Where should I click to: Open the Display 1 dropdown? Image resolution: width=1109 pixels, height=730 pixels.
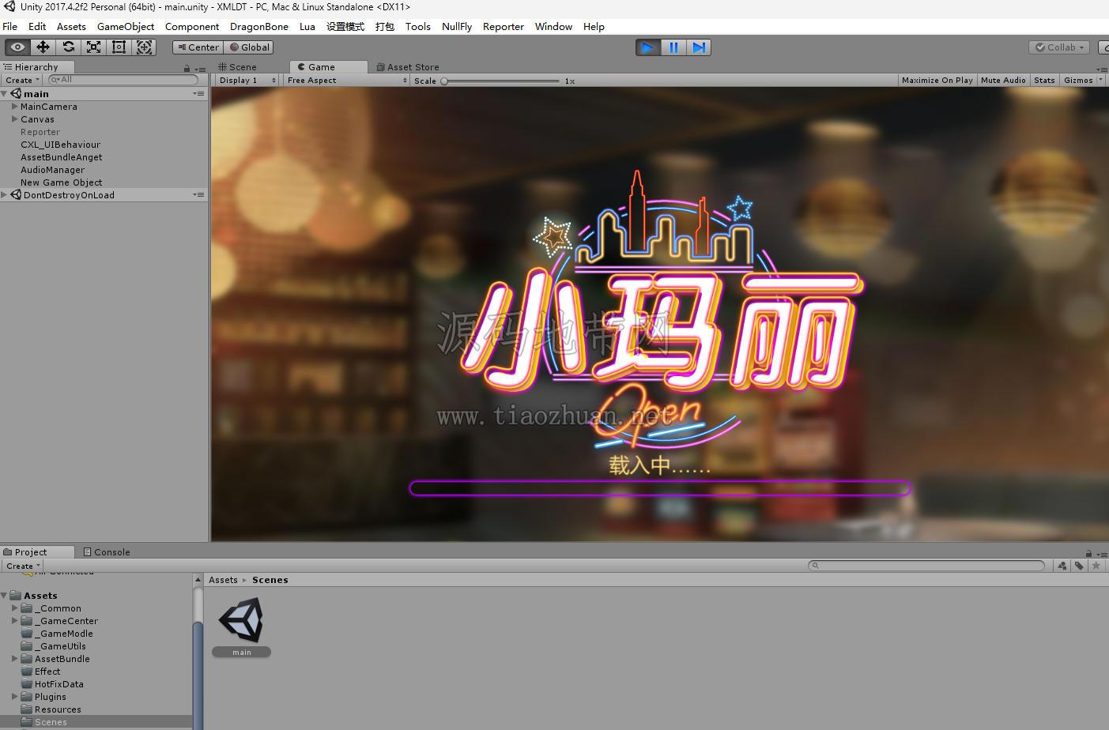(x=247, y=80)
